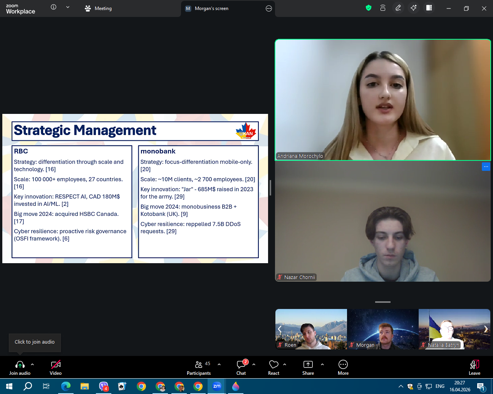Open the More options menu

343,365
